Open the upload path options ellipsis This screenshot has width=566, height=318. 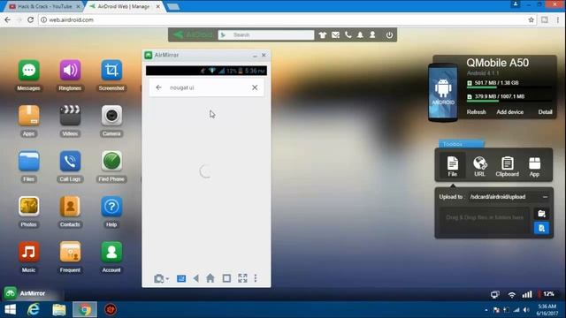pos(545,197)
